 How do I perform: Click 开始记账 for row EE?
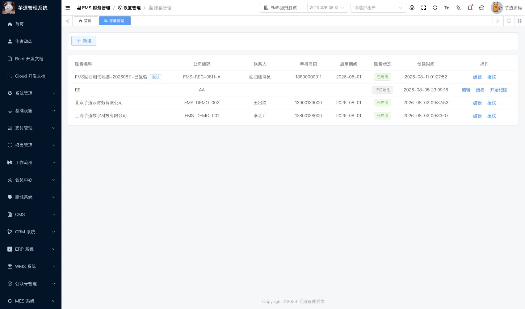(499, 90)
